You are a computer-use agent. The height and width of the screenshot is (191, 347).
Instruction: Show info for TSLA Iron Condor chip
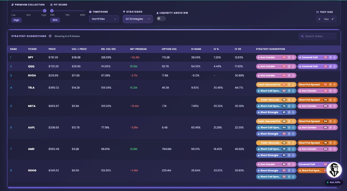click(334, 91)
